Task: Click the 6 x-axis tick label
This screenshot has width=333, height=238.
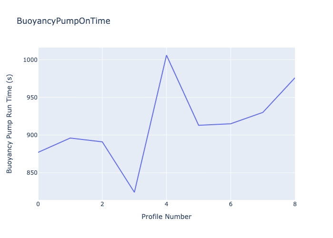Action: 231,204
